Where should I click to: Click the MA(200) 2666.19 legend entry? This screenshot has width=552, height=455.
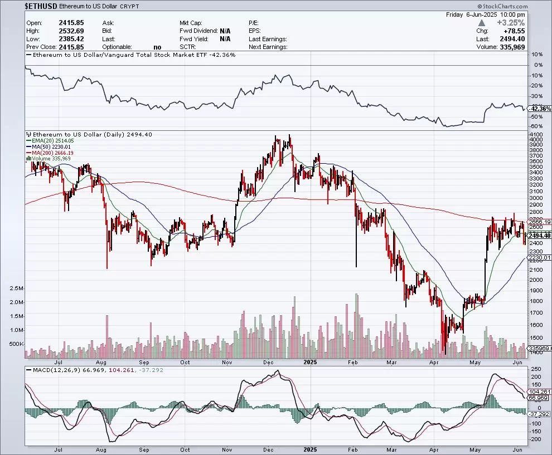50,153
